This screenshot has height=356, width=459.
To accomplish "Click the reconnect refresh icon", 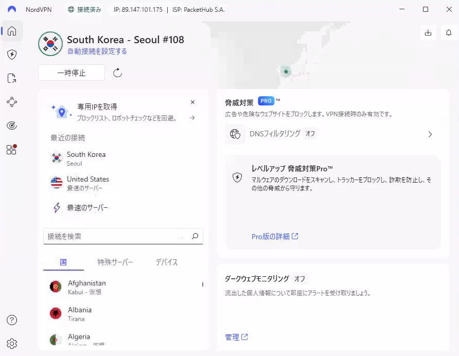I will tap(117, 73).
